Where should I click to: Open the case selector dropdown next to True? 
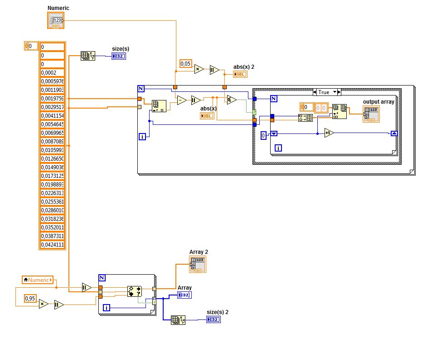click(335, 92)
